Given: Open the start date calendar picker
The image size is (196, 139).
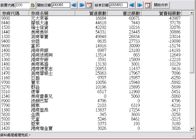Looking at the screenshot, I should (89, 5).
